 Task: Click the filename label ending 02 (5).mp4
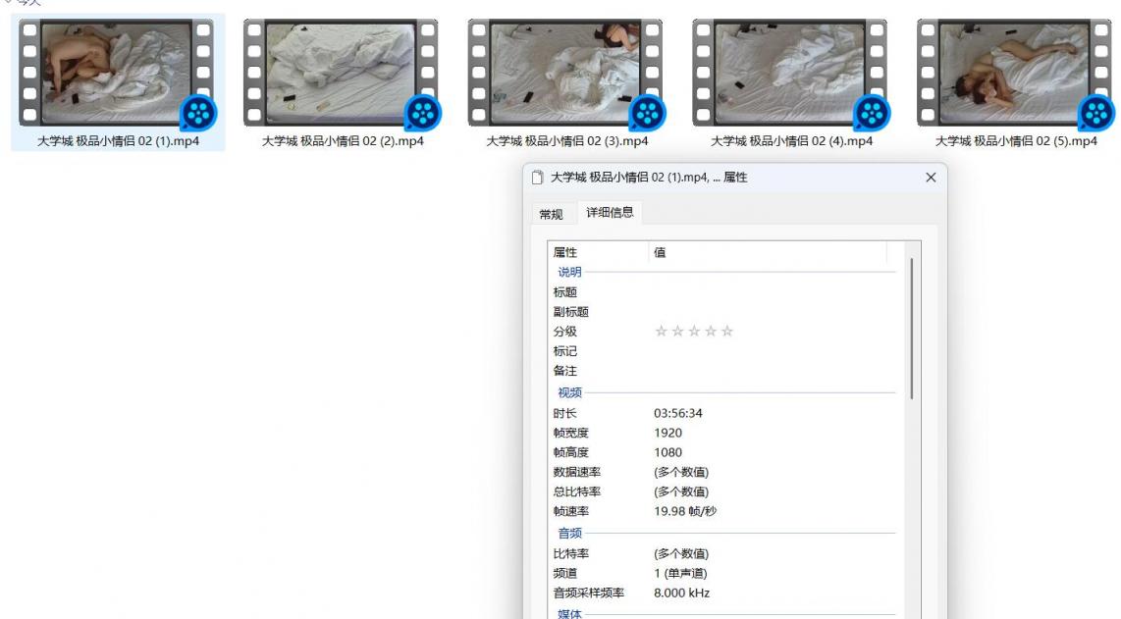click(x=1016, y=141)
